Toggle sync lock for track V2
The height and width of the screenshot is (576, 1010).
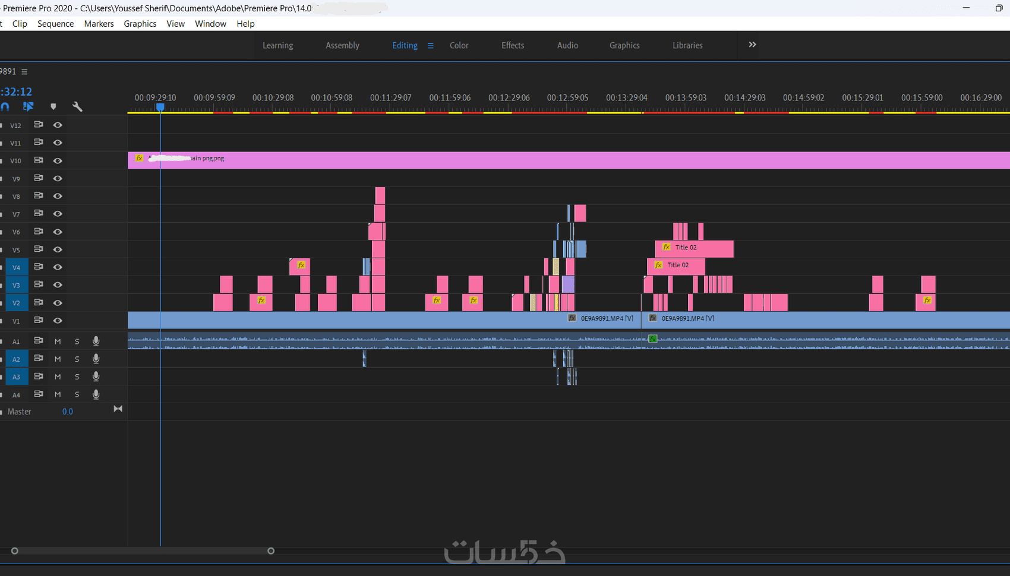pos(39,302)
